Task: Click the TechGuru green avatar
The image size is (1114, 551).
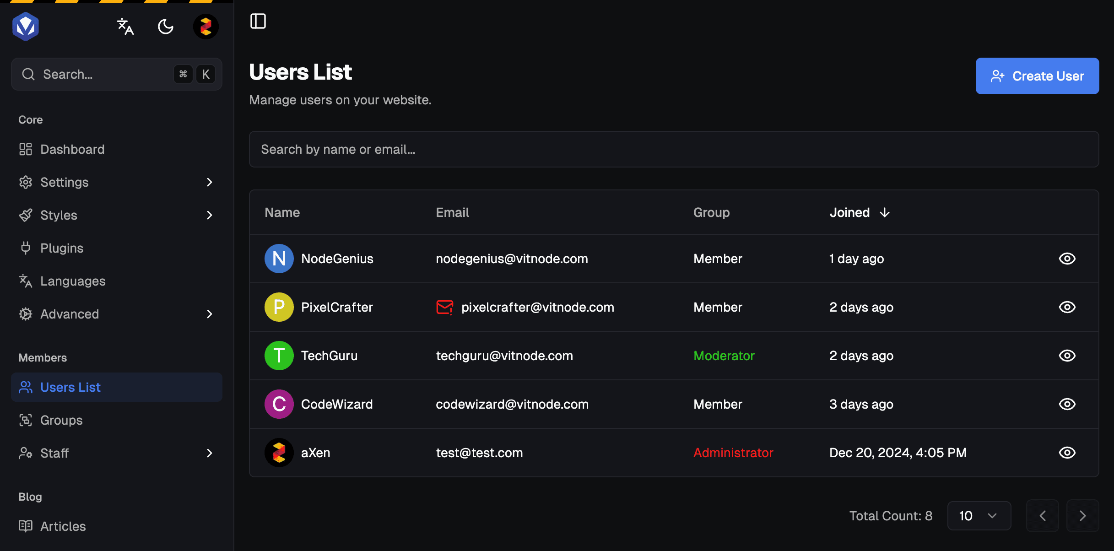Action: [x=279, y=356]
